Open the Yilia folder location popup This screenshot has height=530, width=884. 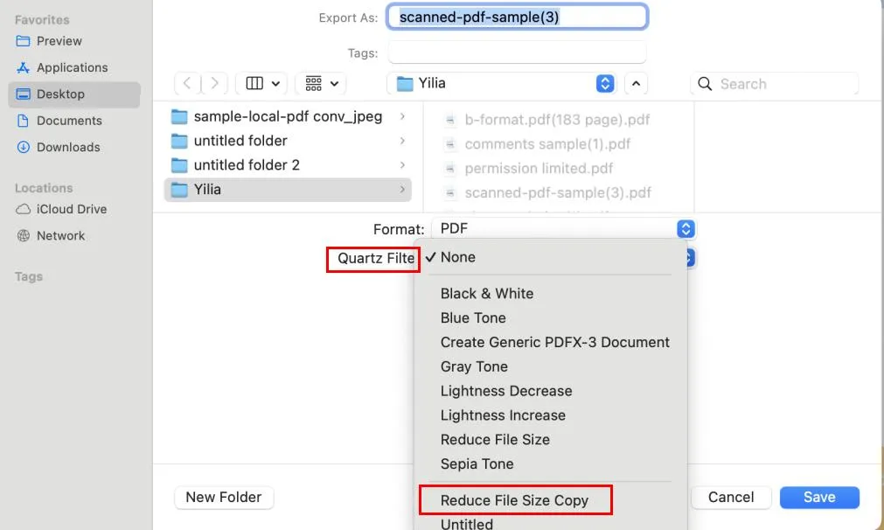pyautogui.click(x=502, y=83)
